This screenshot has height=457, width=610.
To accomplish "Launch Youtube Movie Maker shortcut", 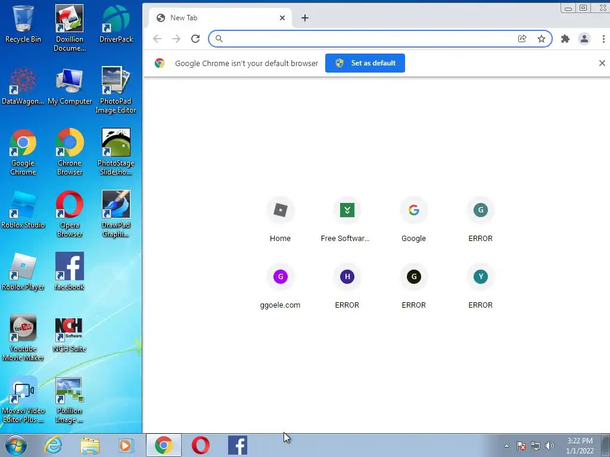I will pos(23,338).
